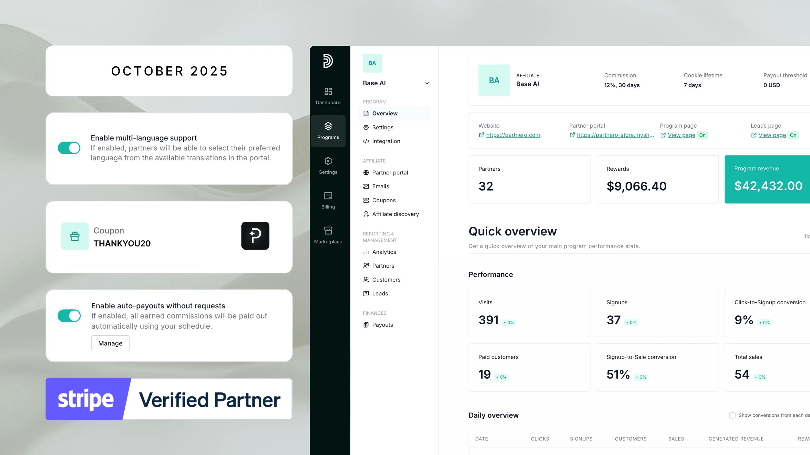Click the black Partnero P badge
Screen dimensions: 810x455
(x=255, y=236)
